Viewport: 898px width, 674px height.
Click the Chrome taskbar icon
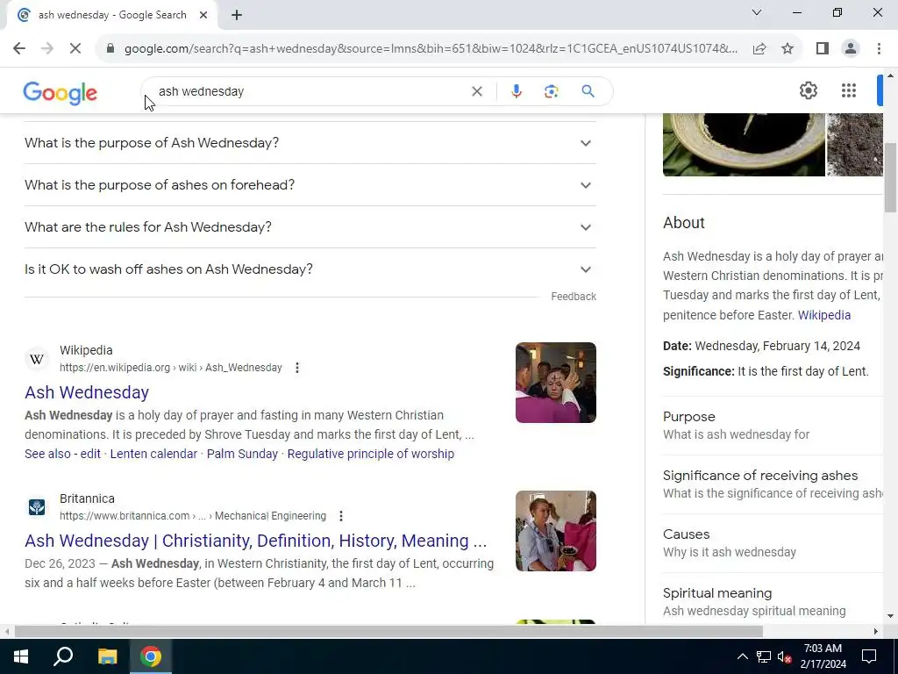pos(151,656)
